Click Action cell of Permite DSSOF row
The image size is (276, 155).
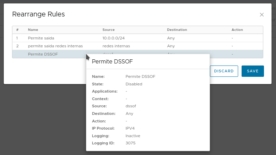[x=233, y=54]
